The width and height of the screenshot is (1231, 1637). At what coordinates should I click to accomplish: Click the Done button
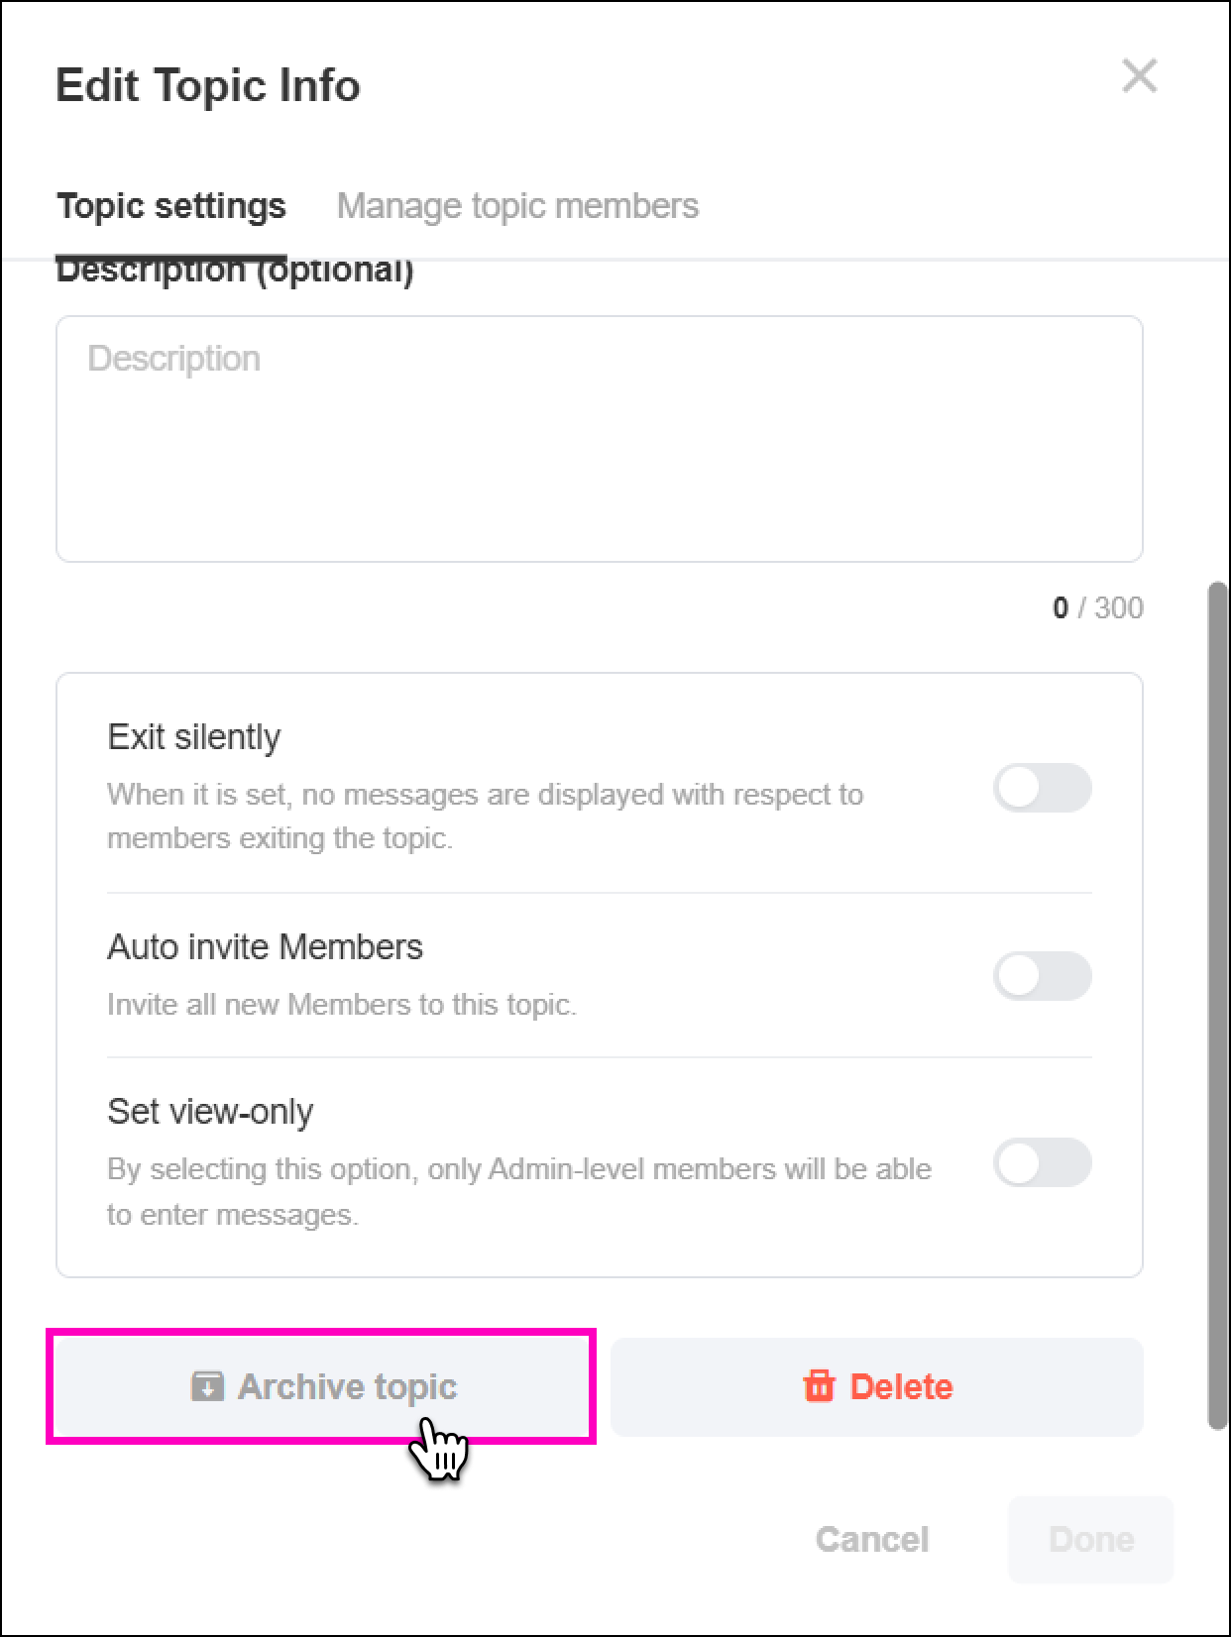click(1090, 1539)
